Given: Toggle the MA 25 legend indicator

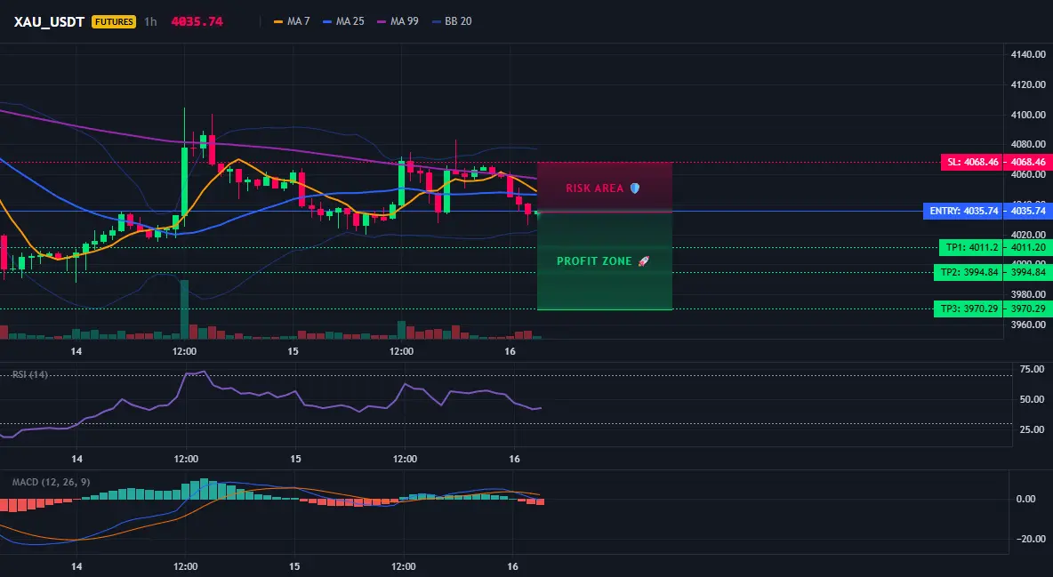Looking at the screenshot, I should [343, 21].
